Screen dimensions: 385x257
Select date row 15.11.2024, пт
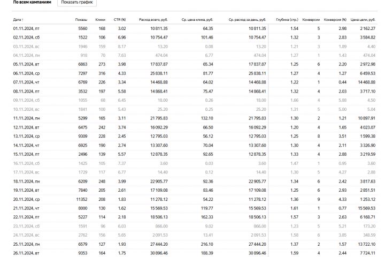click(26, 154)
